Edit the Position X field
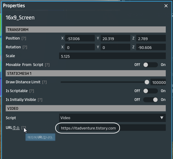The width and height of the screenshot is (173, 159). tap(80, 38)
